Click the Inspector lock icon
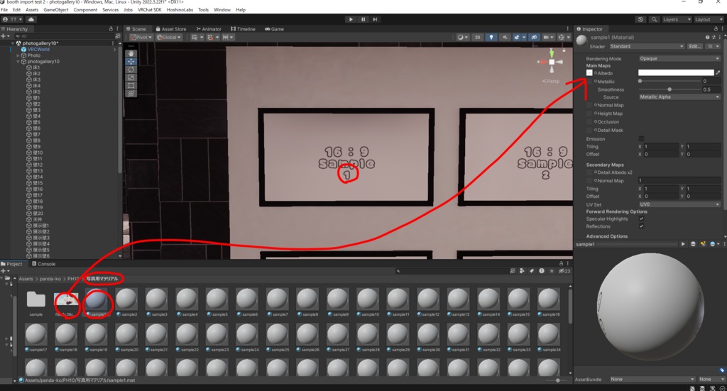 click(716, 28)
